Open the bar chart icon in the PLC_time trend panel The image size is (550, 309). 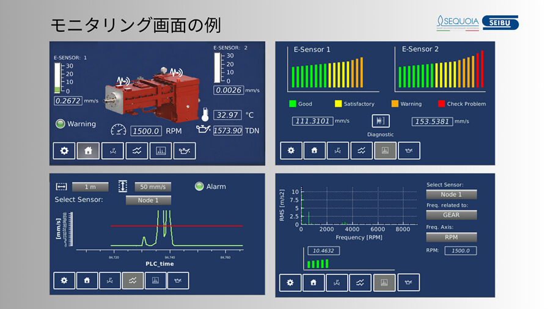click(155, 280)
